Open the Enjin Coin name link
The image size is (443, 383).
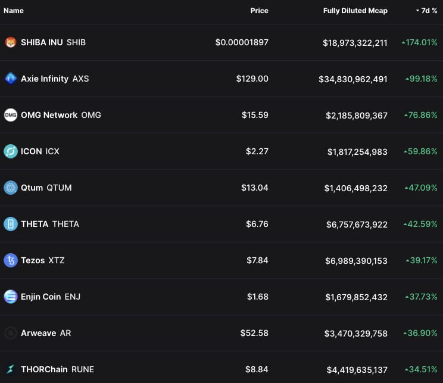41,297
